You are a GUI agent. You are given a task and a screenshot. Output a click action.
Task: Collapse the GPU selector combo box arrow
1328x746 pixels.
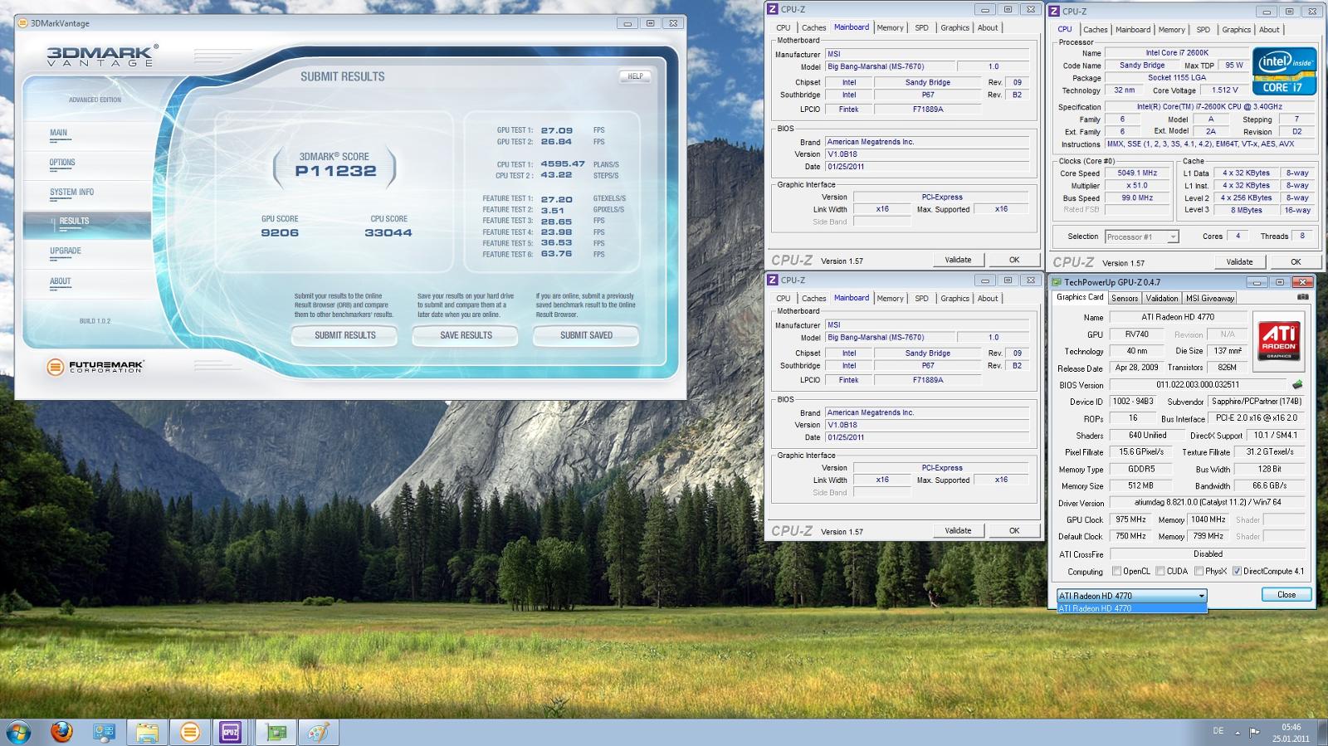point(1201,596)
